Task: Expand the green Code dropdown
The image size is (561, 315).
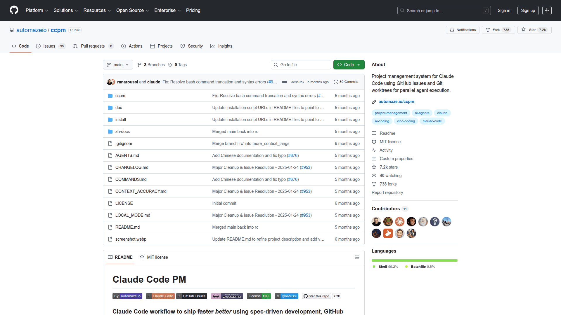Action: [349, 65]
